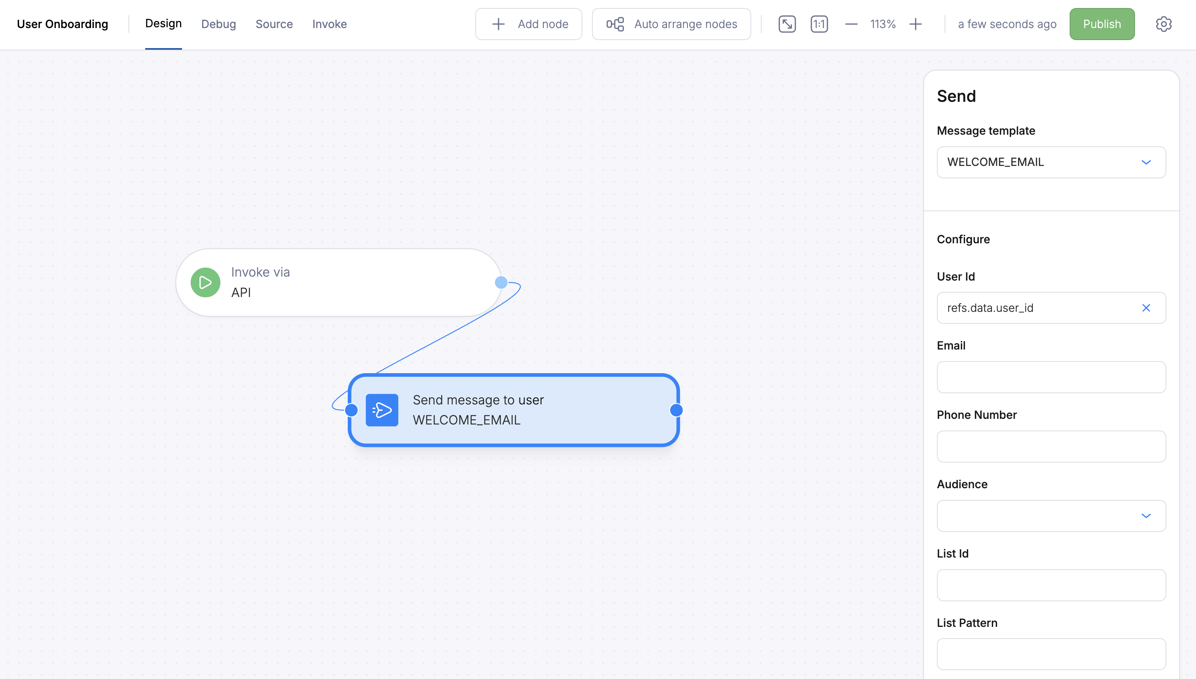1196x679 pixels.
Task: Click the Publish button
Action: 1102,24
